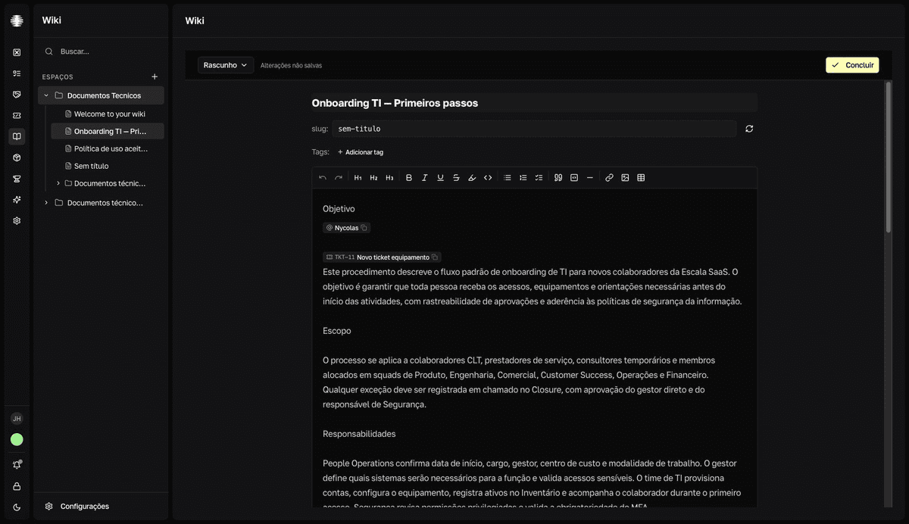The image size is (909, 524).
Task: Toggle strikethrough formatting
Action: 456,178
